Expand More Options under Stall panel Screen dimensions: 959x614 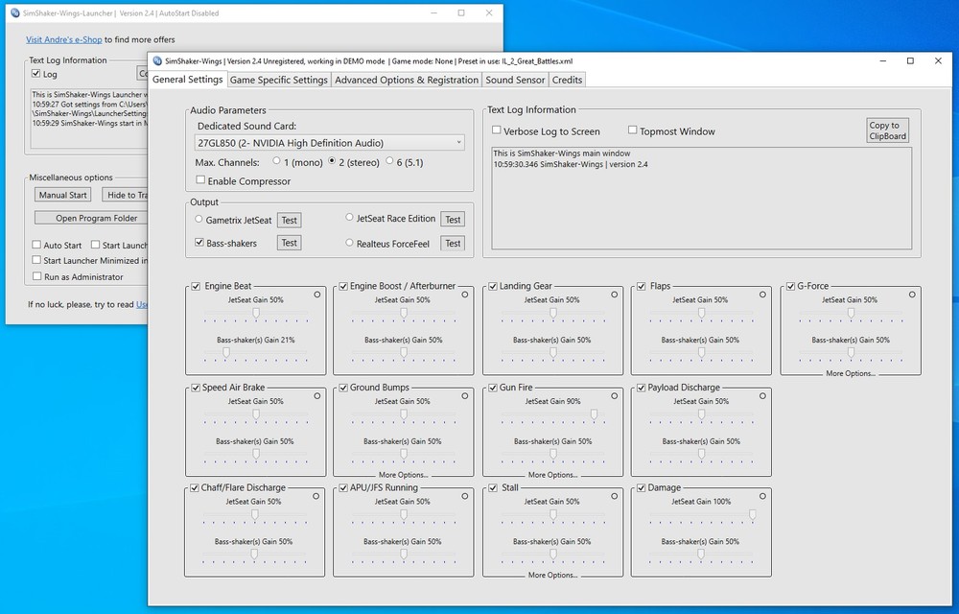[x=550, y=574]
